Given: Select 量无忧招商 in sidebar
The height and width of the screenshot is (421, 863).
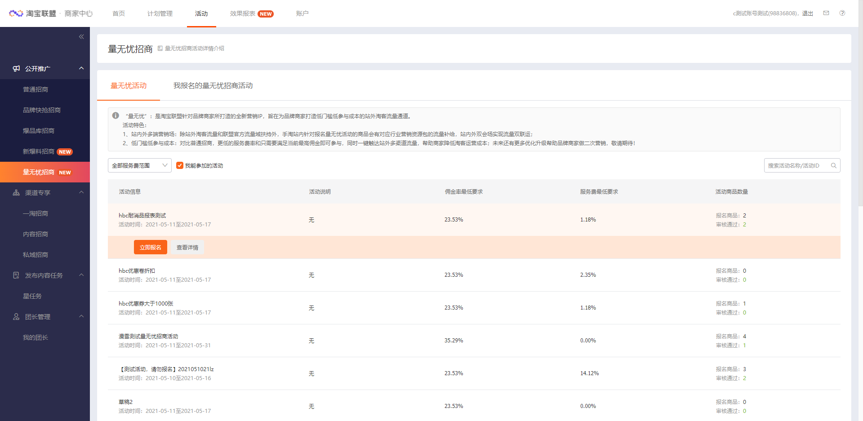Looking at the screenshot, I should click(45, 172).
